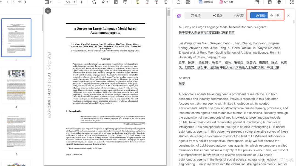Click the 下载 download button
Image resolution: width=296 pixels, height=166 pixels.
[x=275, y=15]
